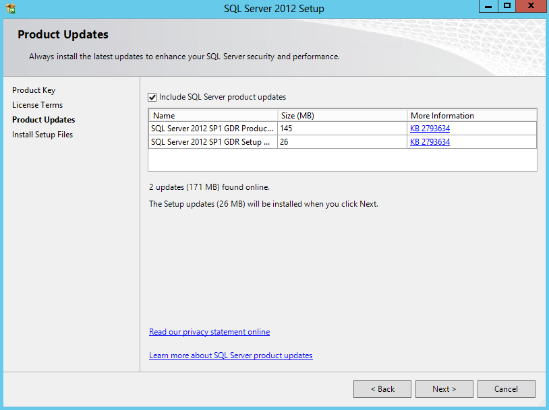Click the More Information column header
This screenshot has height=410, width=549.
click(472, 116)
